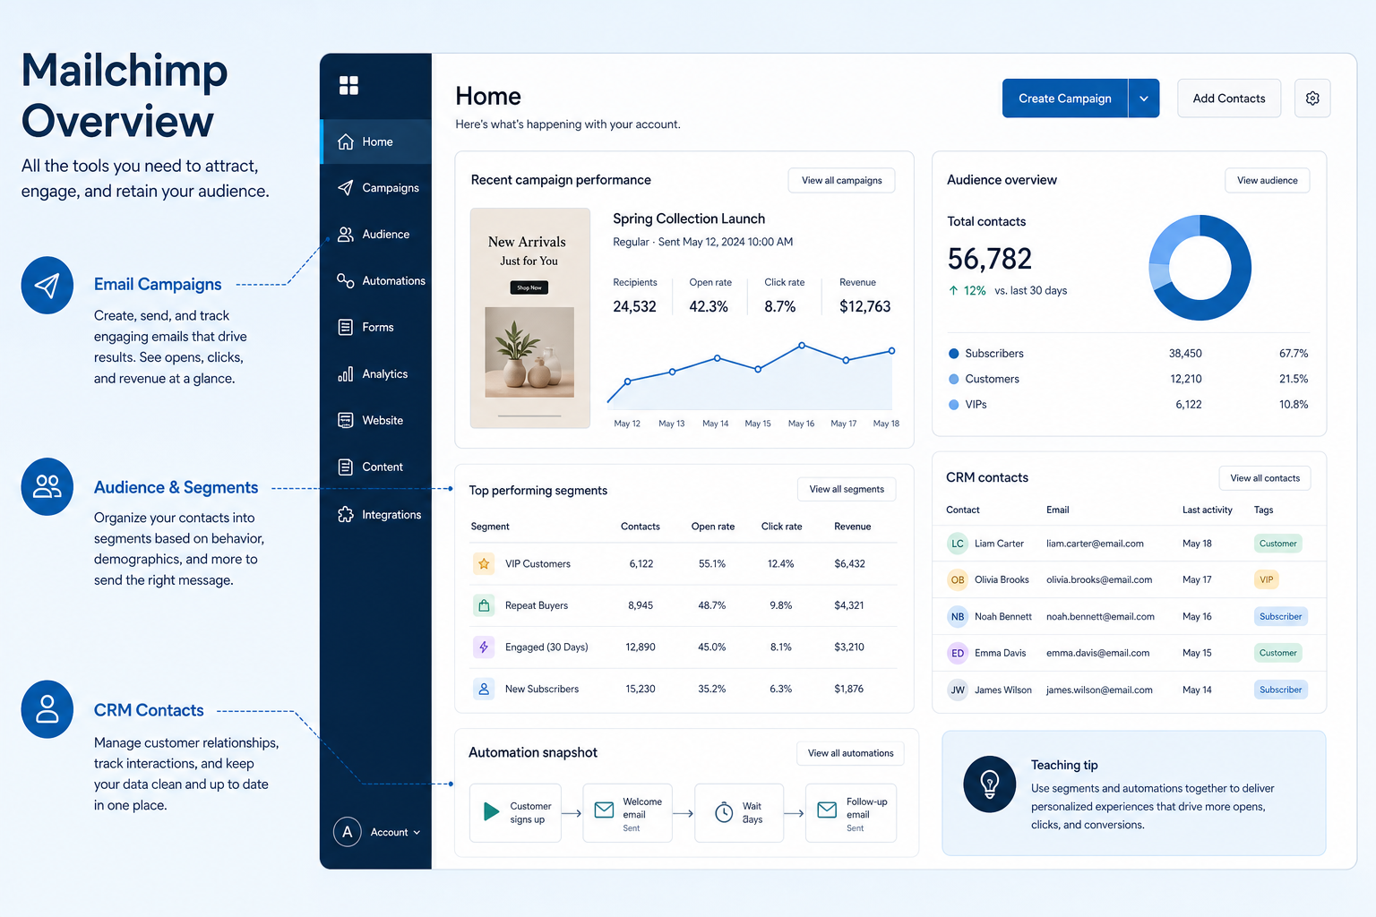Click email liam.carter@email.com
The height and width of the screenshot is (917, 1376).
(x=1095, y=544)
